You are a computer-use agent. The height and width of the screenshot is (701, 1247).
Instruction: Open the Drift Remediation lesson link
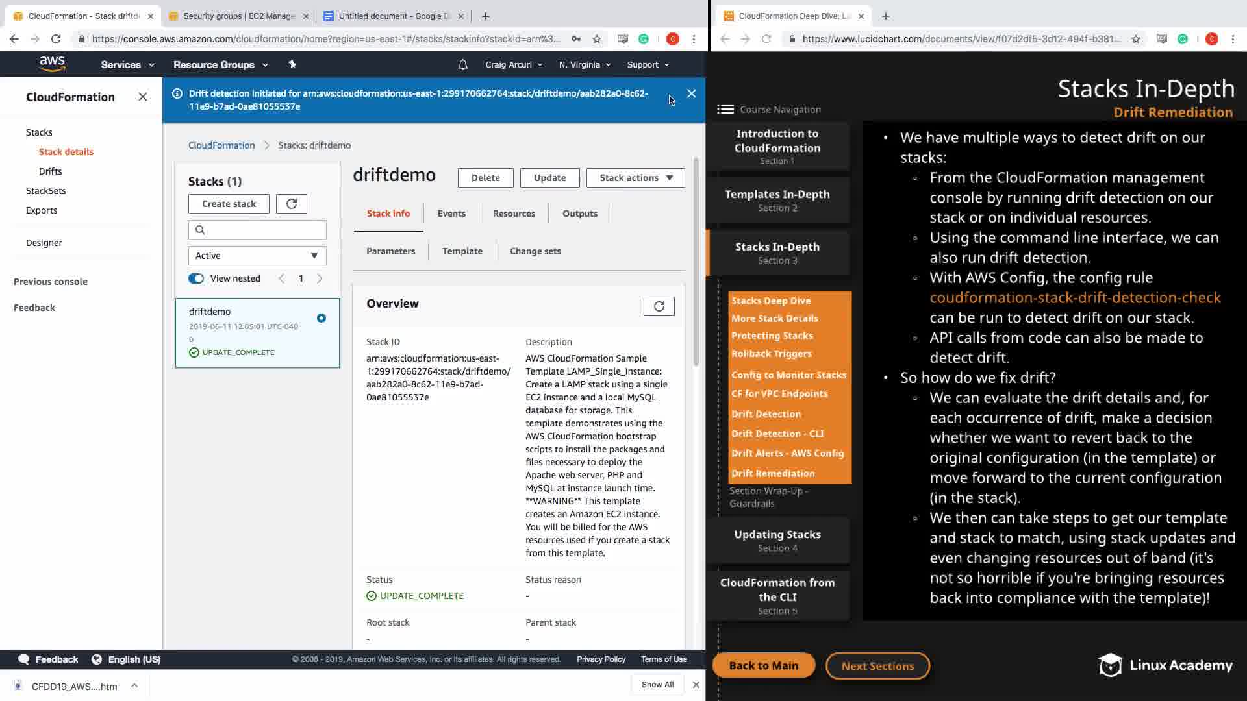coord(773,473)
